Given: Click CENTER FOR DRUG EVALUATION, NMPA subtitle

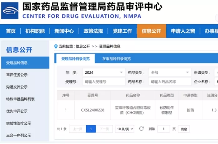Looking at the screenshot, I should tap(82, 16).
